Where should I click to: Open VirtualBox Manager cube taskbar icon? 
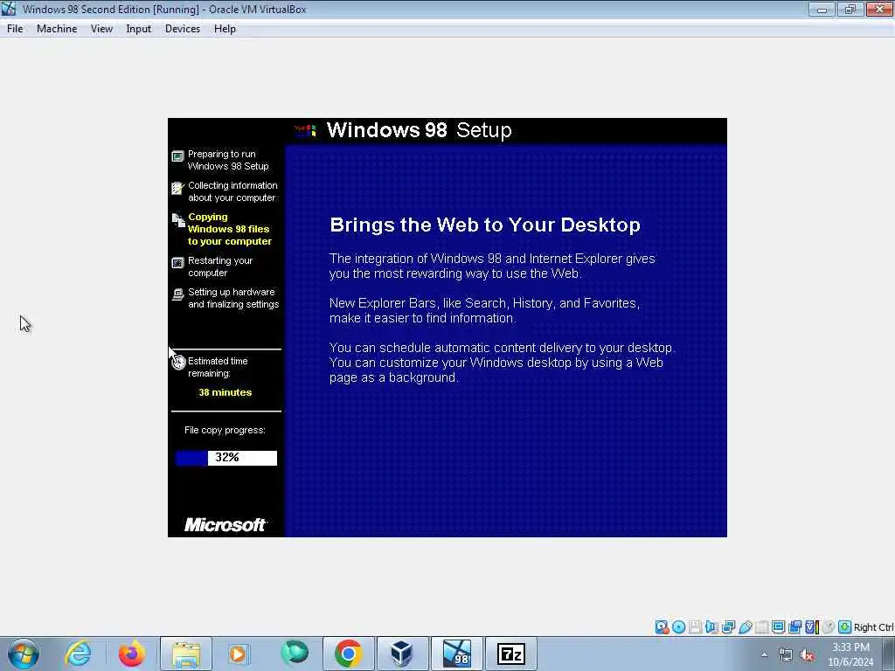tap(402, 654)
